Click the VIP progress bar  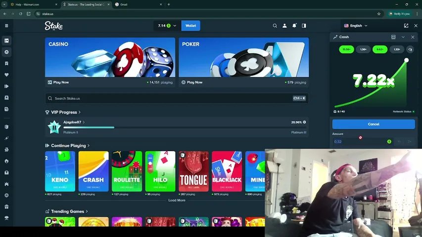tap(185, 127)
